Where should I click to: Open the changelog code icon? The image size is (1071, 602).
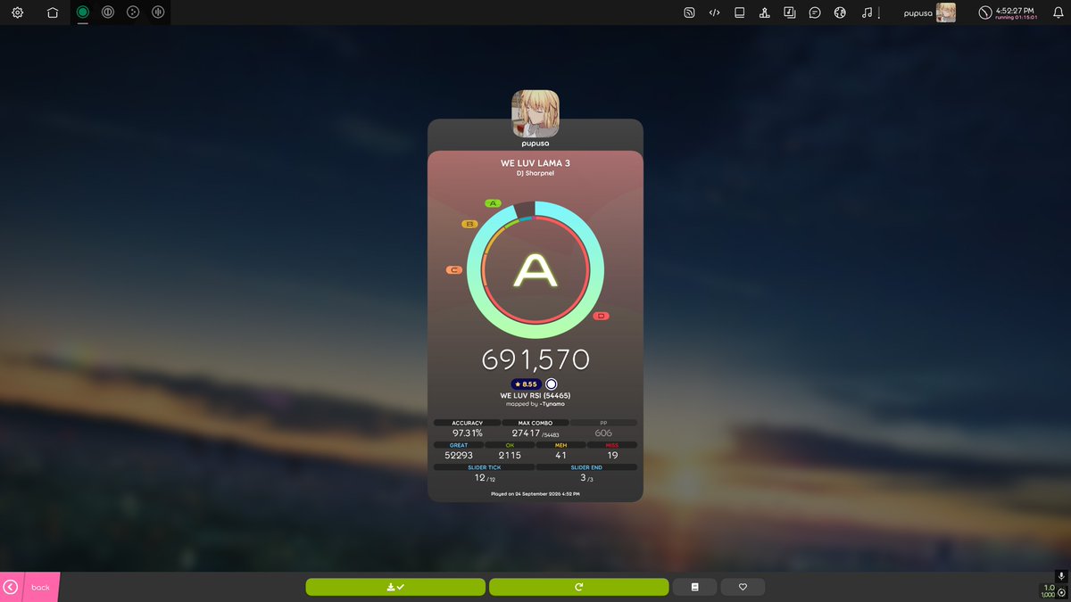(x=714, y=12)
